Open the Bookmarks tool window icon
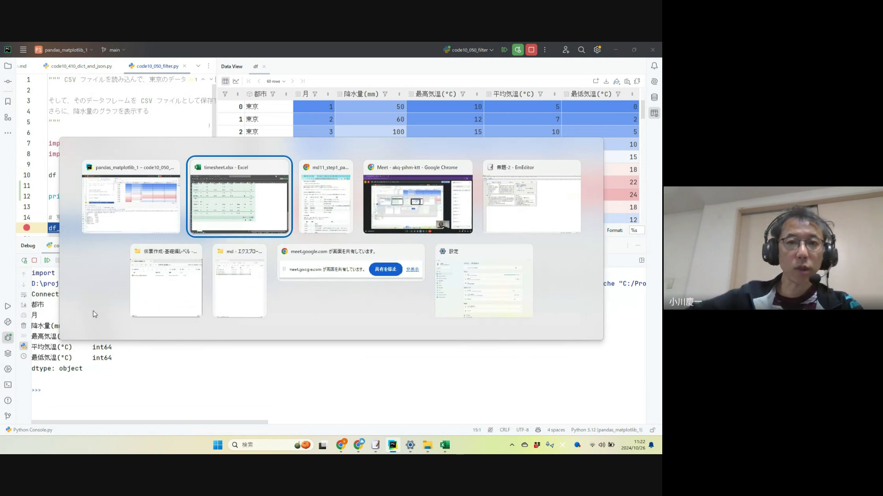Screen dimensions: 883x496 click(x=8, y=101)
